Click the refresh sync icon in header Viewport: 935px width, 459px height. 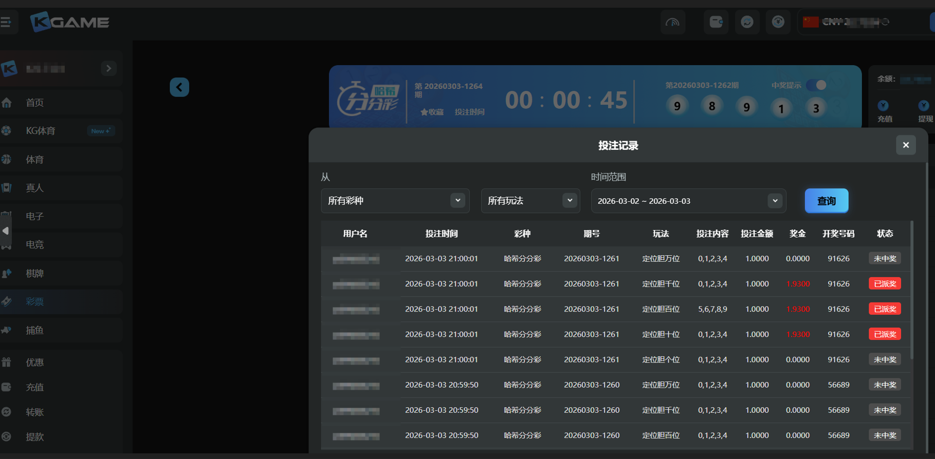[747, 22]
